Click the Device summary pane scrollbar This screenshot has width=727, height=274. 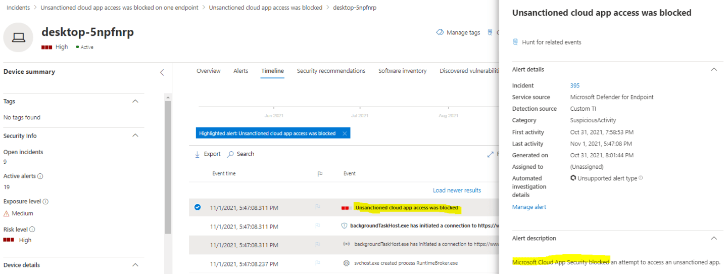point(168,167)
